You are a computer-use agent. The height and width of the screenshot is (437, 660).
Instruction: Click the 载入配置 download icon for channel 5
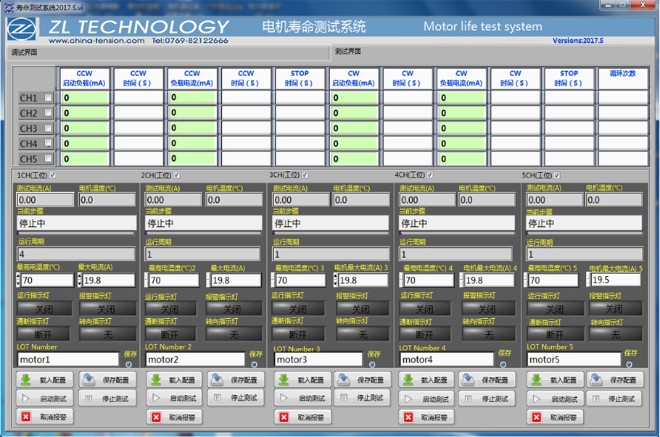(x=537, y=380)
